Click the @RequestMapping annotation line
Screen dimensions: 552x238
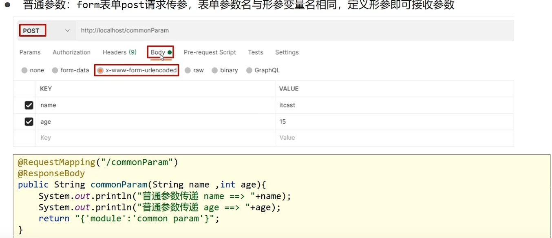[x=98, y=162]
